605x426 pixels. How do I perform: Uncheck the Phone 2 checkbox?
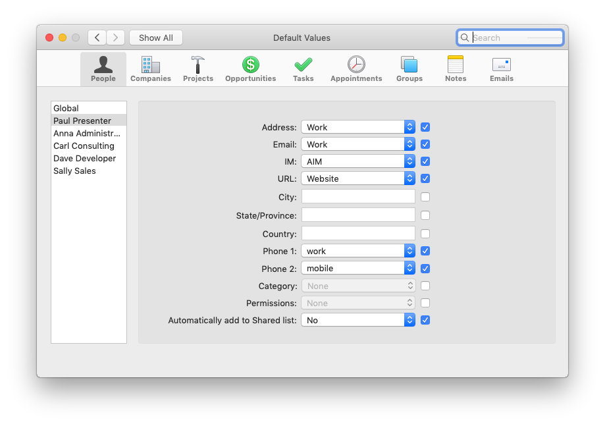click(x=425, y=269)
